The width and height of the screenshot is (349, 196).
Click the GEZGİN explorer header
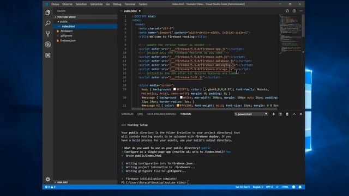tap(61, 11)
